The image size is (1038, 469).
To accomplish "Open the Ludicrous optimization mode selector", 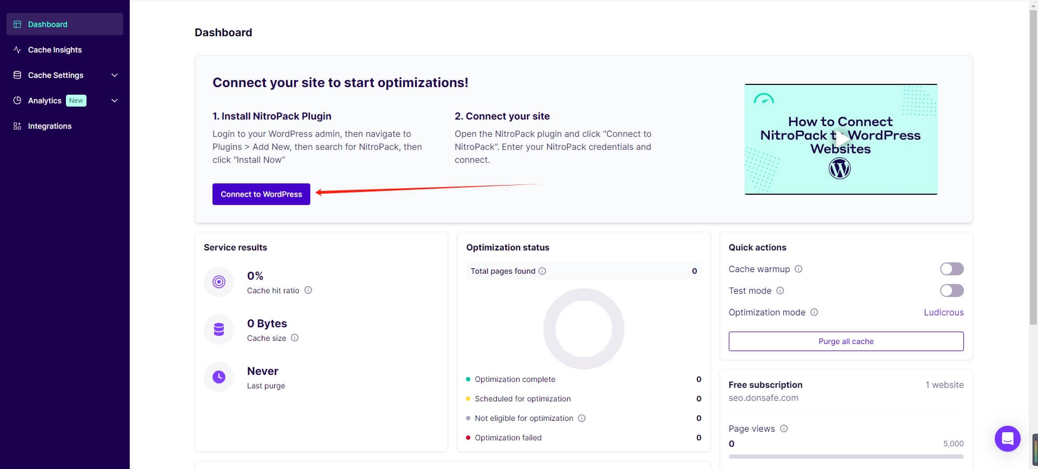I will 943,312.
